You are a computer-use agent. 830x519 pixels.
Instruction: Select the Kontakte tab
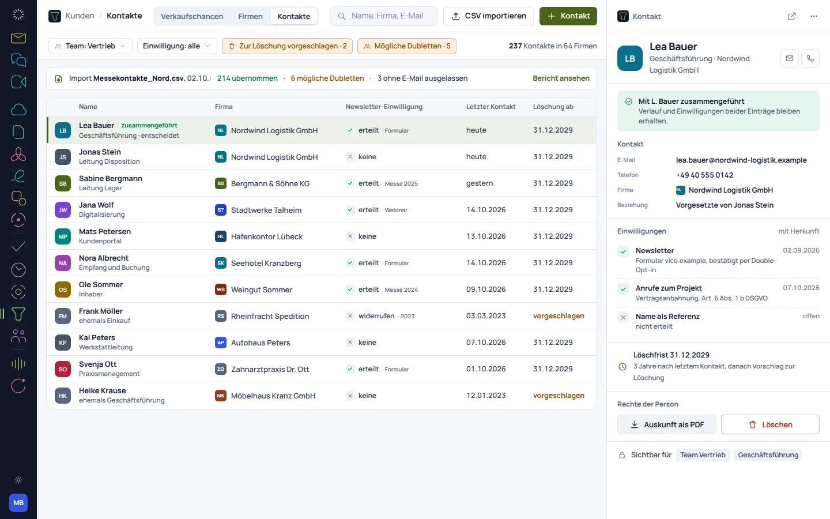tap(294, 16)
